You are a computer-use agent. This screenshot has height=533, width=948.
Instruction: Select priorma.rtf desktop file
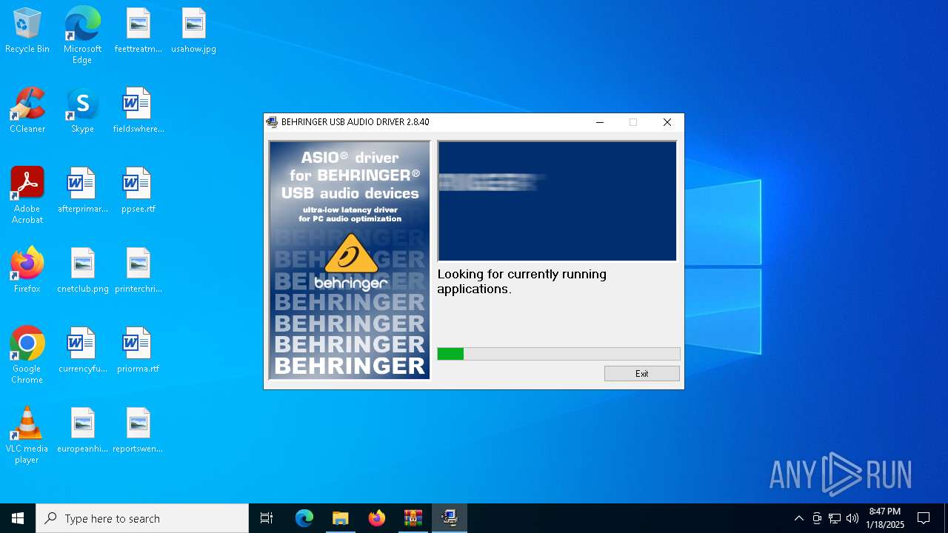(x=138, y=351)
